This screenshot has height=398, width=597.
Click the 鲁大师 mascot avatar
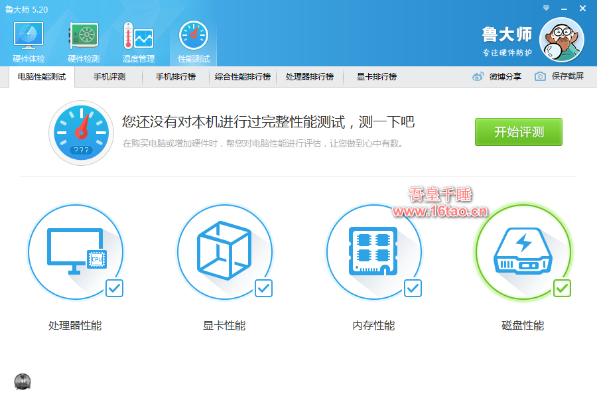click(561, 40)
